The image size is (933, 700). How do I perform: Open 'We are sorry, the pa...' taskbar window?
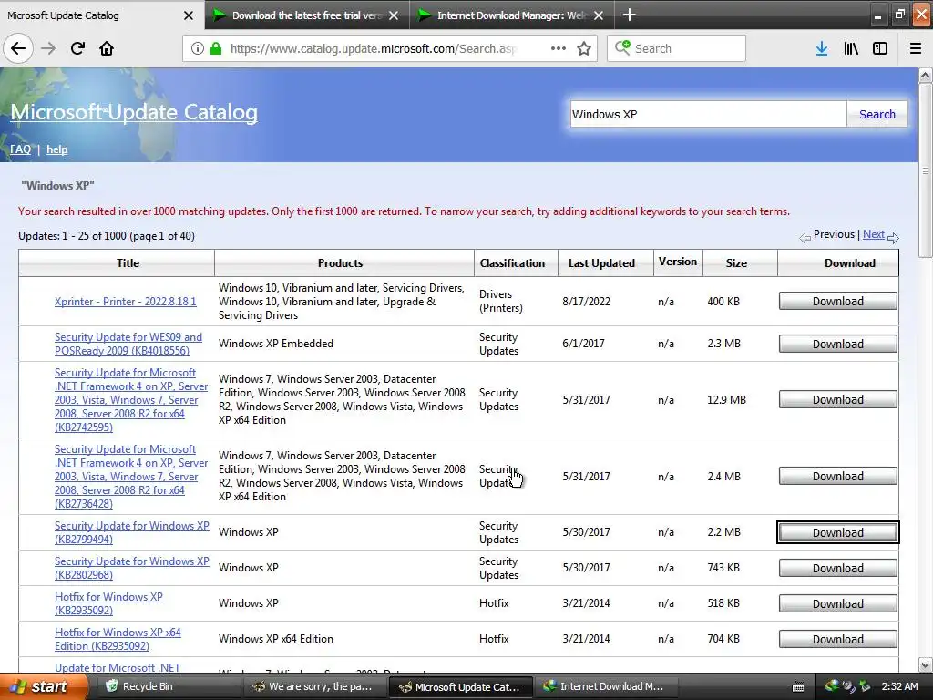coord(314,686)
